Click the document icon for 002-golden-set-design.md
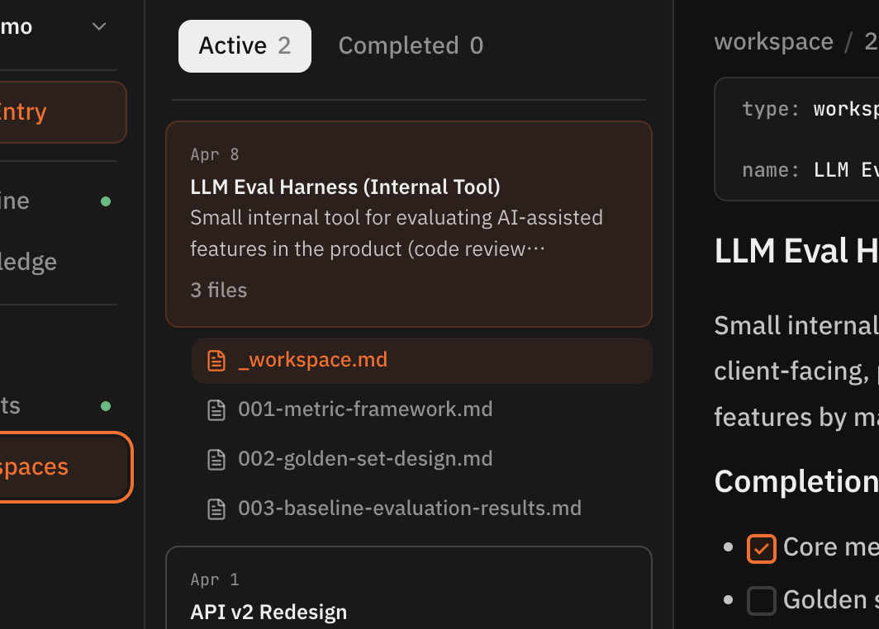This screenshot has width=879, height=629. point(216,459)
